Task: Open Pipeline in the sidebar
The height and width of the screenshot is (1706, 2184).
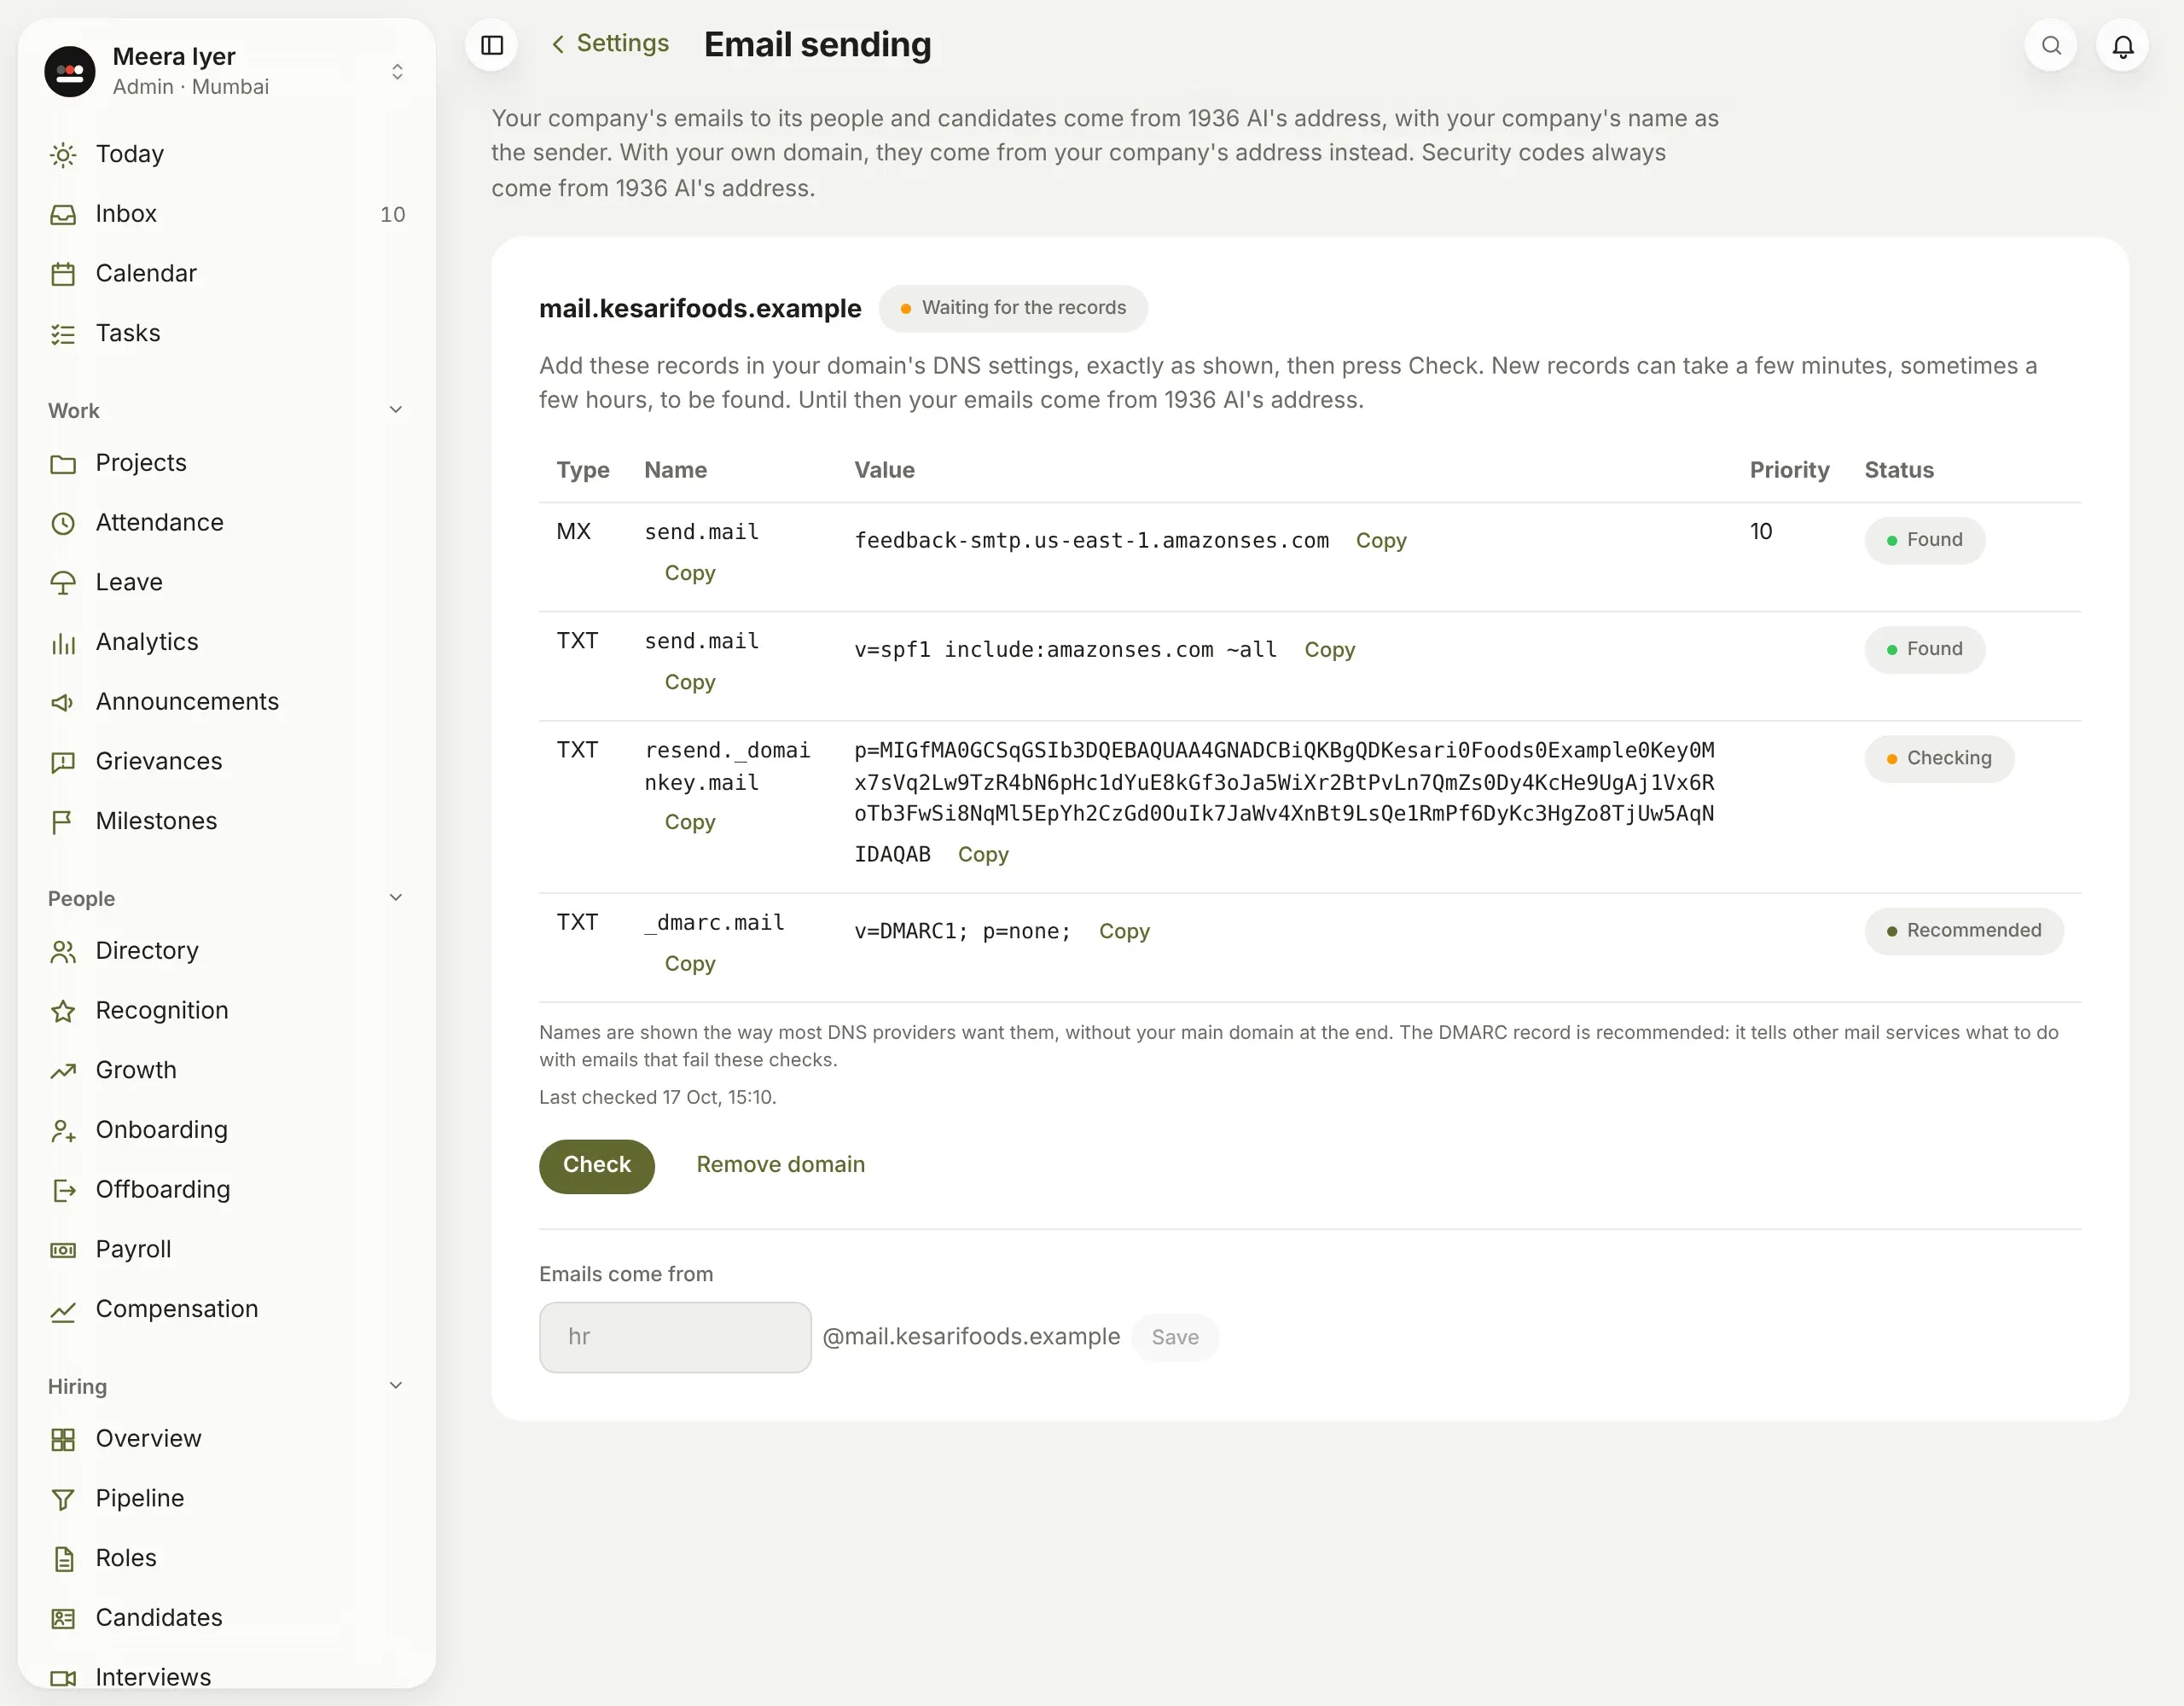Action: click(226, 1499)
